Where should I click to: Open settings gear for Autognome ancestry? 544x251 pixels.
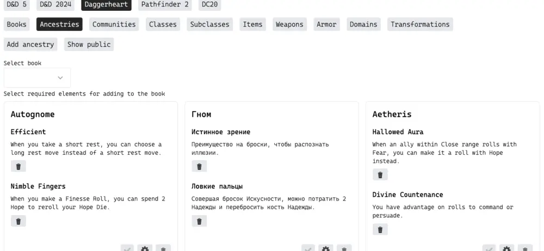point(145,248)
